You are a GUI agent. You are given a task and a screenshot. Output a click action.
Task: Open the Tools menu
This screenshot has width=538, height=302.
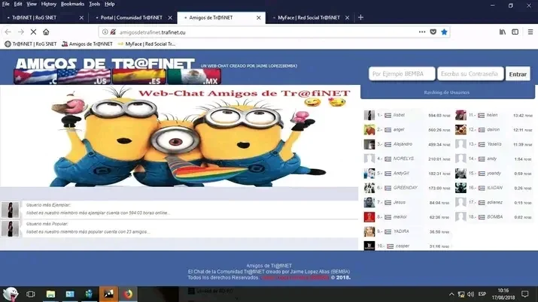pyautogui.click(x=94, y=4)
